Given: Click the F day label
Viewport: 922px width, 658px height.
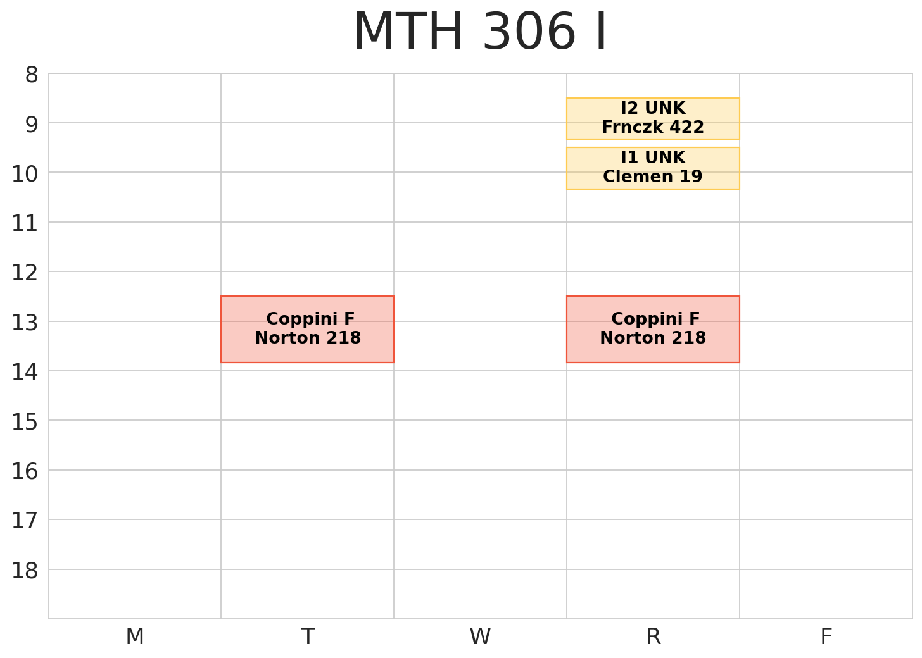Looking at the screenshot, I should 826,636.
